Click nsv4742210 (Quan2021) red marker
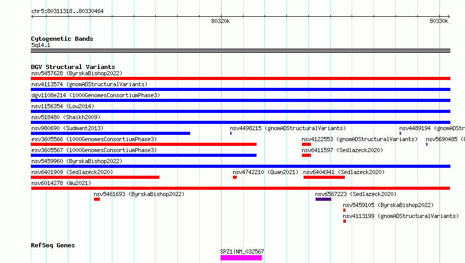 point(235,177)
